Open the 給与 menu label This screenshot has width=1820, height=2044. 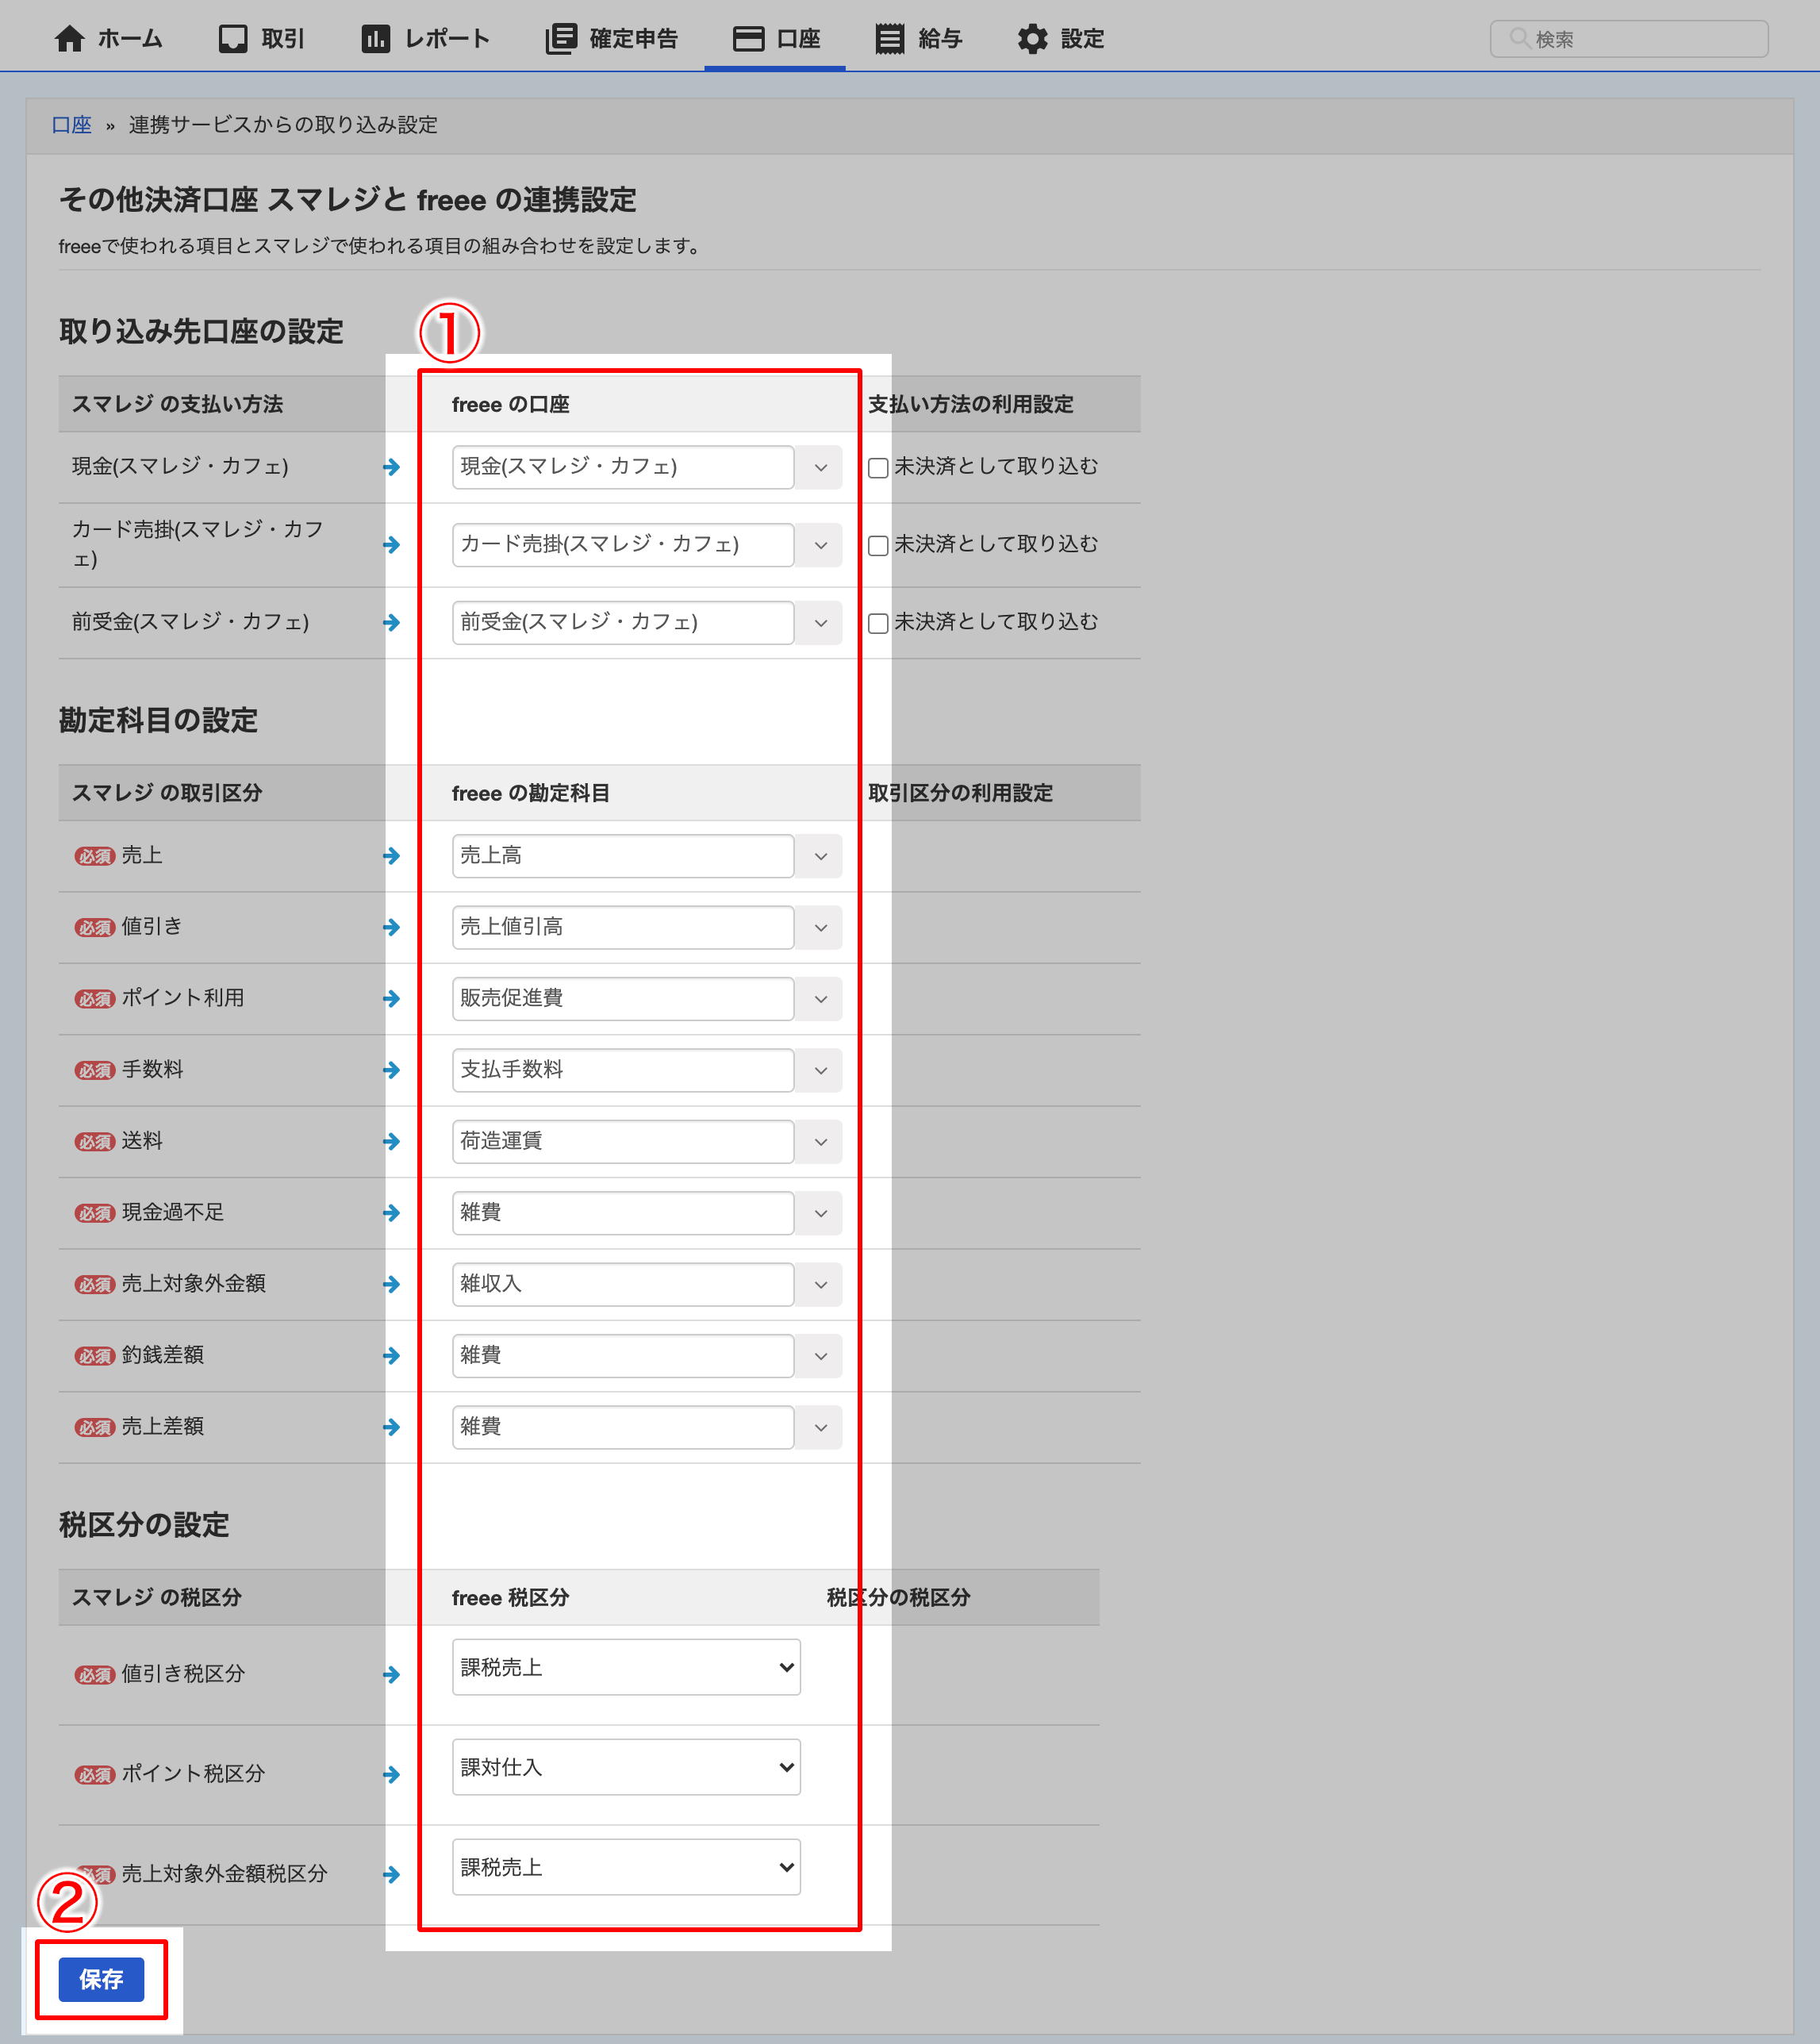coord(940,39)
